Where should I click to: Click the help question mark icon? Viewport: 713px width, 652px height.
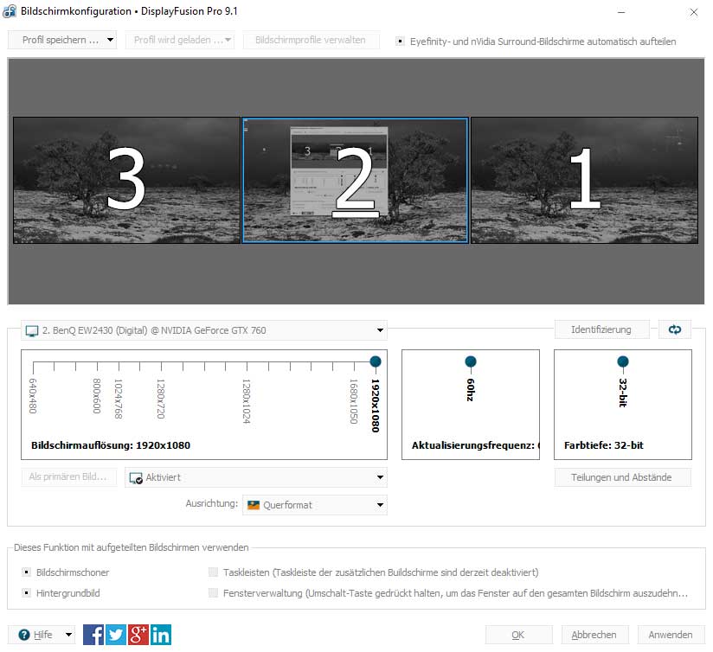click(24, 635)
